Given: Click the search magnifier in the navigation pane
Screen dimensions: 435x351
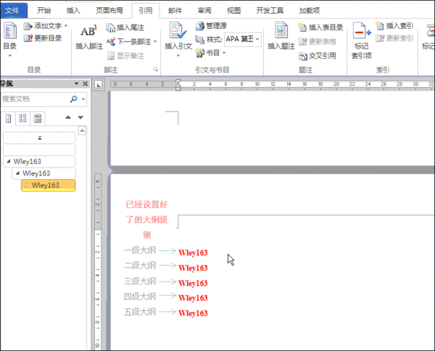Looking at the screenshot, I should point(73,99).
